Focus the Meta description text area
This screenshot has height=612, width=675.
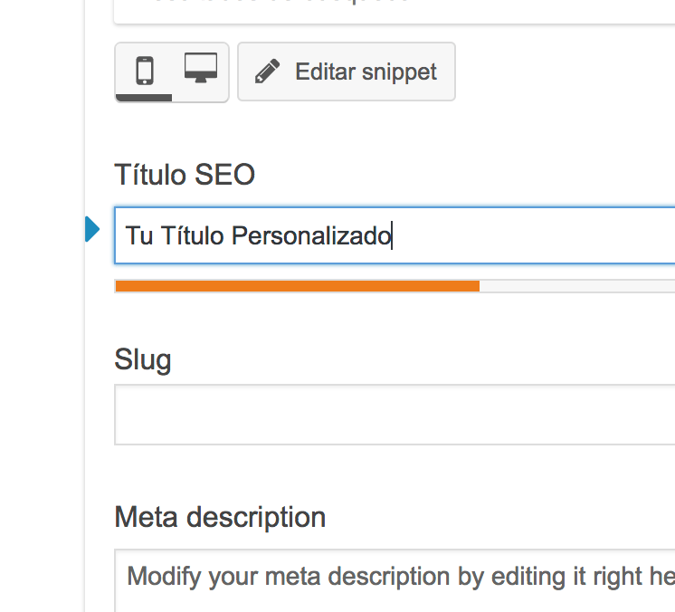pos(395,580)
